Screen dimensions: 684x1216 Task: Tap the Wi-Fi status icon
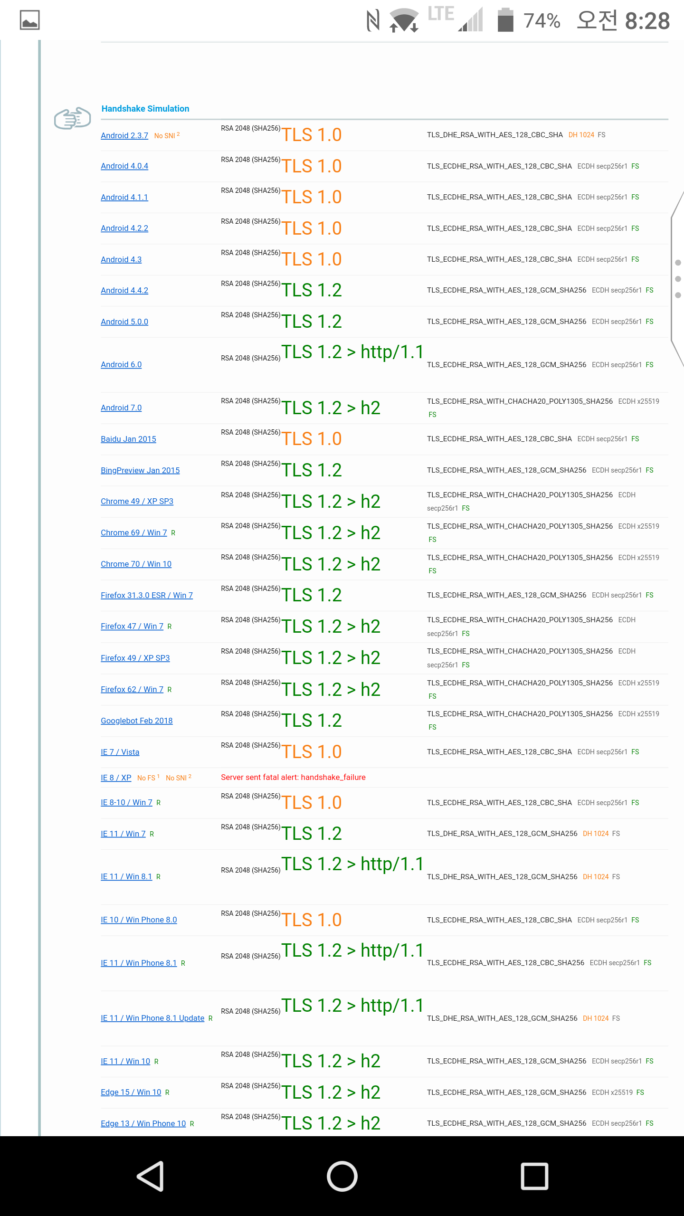coord(404,20)
